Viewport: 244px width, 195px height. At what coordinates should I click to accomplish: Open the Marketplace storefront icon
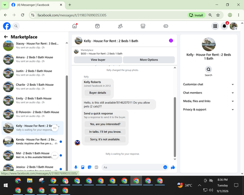[x=143, y=26]
